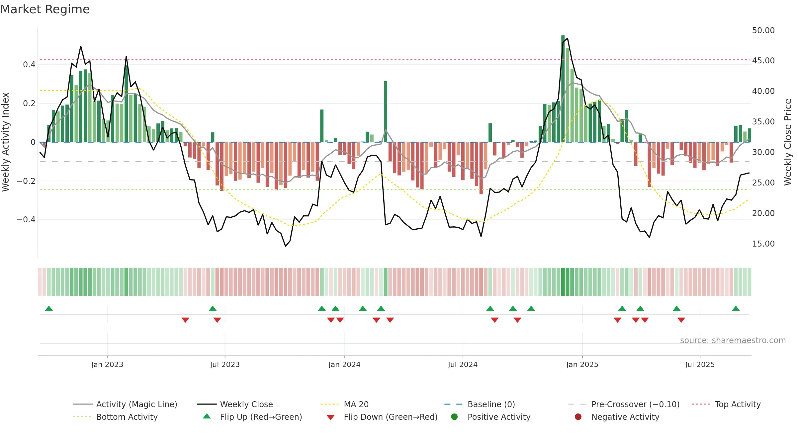The height and width of the screenshot is (448, 797).
Task: Click the Positive Activity green circle legend icon
Action: point(455,417)
